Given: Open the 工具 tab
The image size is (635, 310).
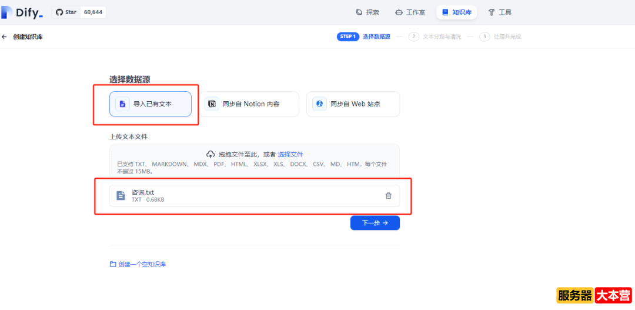Looking at the screenshot, I should [x=500, y=12].
